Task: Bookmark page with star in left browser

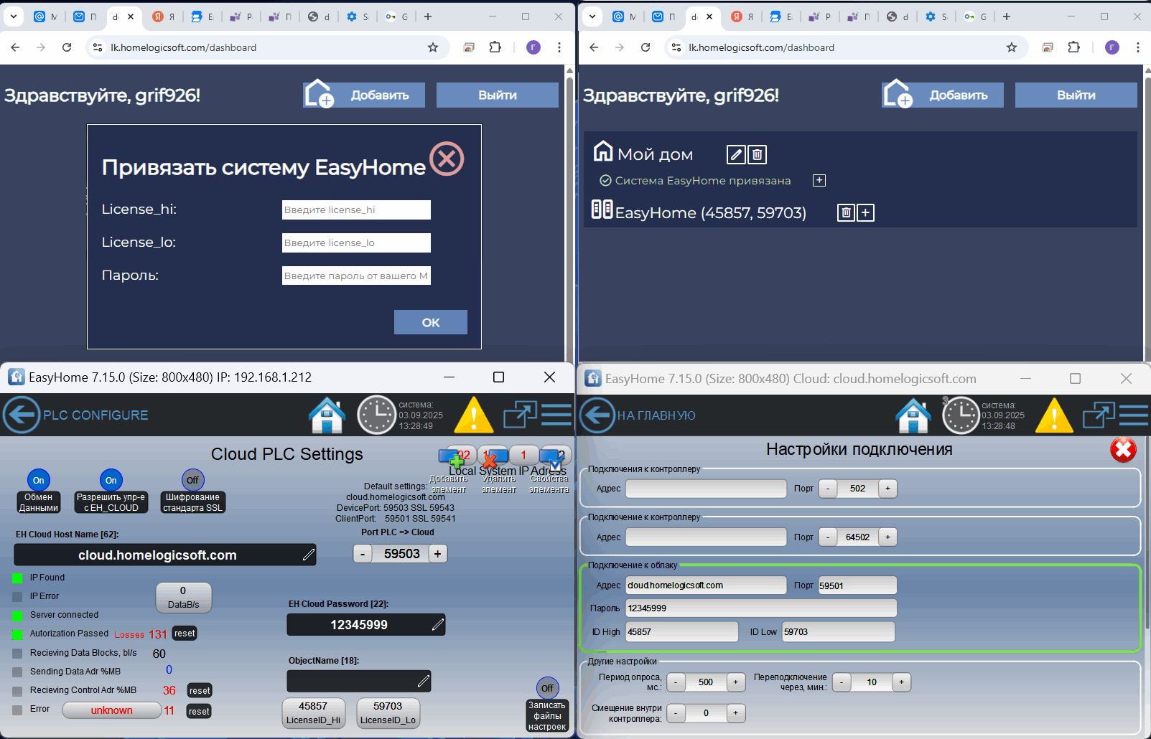Action: tap(433, 47)
